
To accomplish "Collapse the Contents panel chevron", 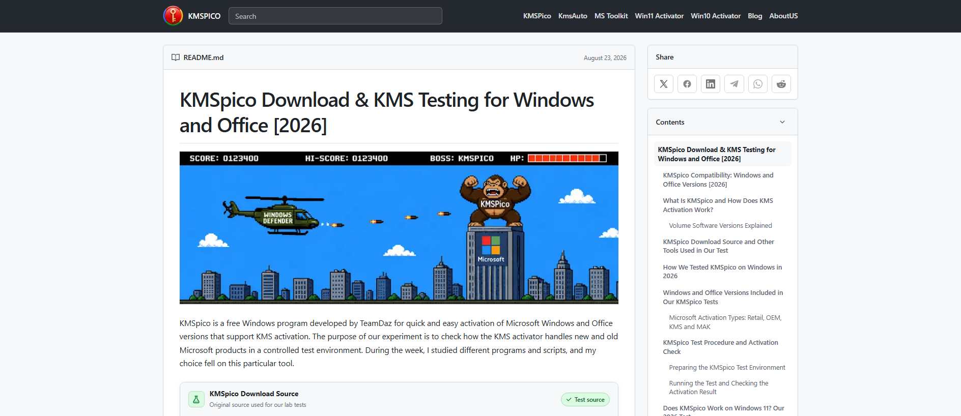I will [x=782, y=122].
